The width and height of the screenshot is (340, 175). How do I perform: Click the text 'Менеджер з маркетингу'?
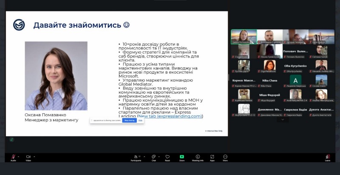point(51,120)
